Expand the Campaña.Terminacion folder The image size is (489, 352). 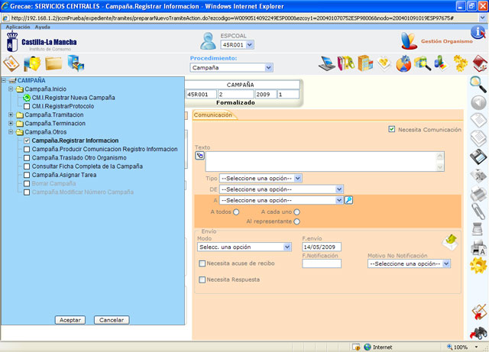pos(11,124)
